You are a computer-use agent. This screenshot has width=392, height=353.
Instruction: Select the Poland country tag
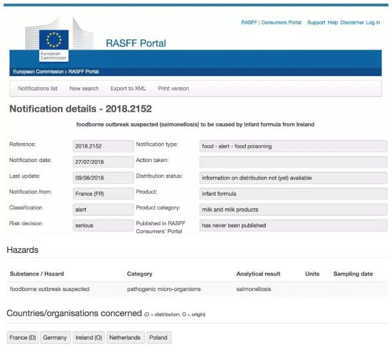tap(159, 338)
